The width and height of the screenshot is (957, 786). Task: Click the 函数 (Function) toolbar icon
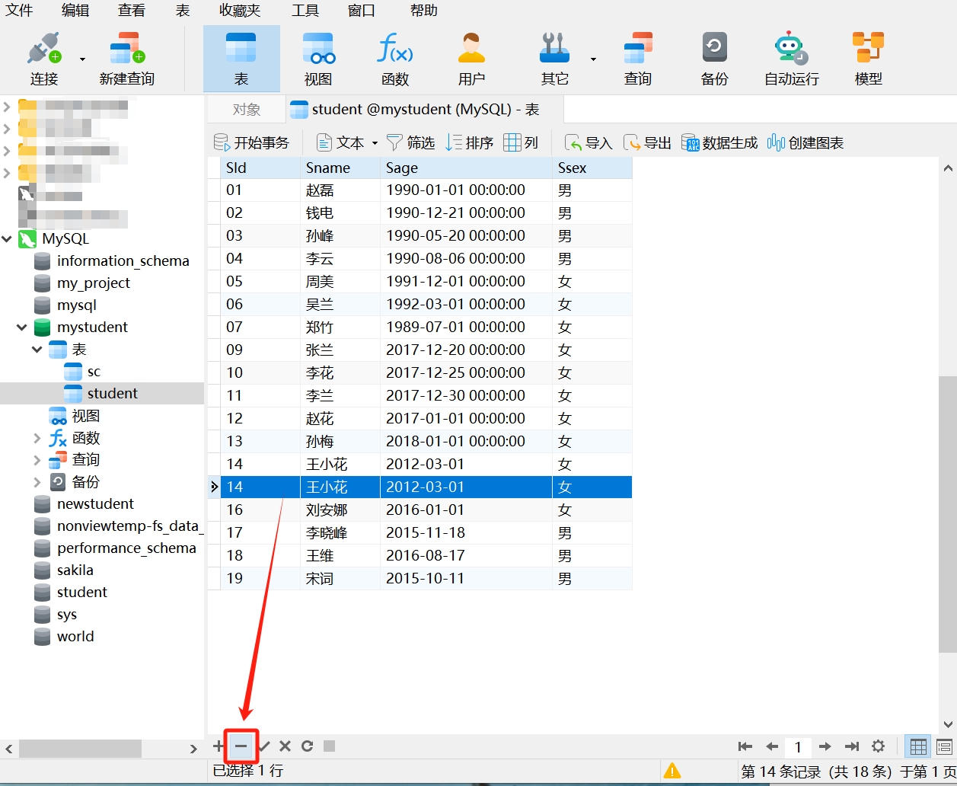coord(395,59)
